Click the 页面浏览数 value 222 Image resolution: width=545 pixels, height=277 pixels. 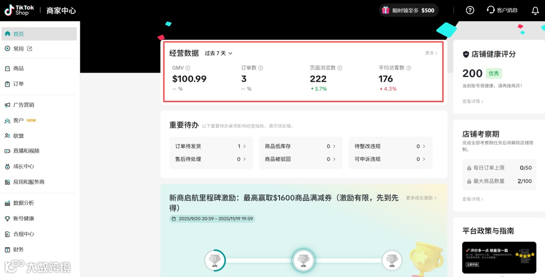click(318, 79)
